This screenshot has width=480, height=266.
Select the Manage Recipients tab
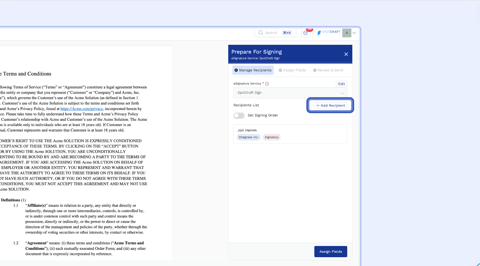[x=253, y=70]
